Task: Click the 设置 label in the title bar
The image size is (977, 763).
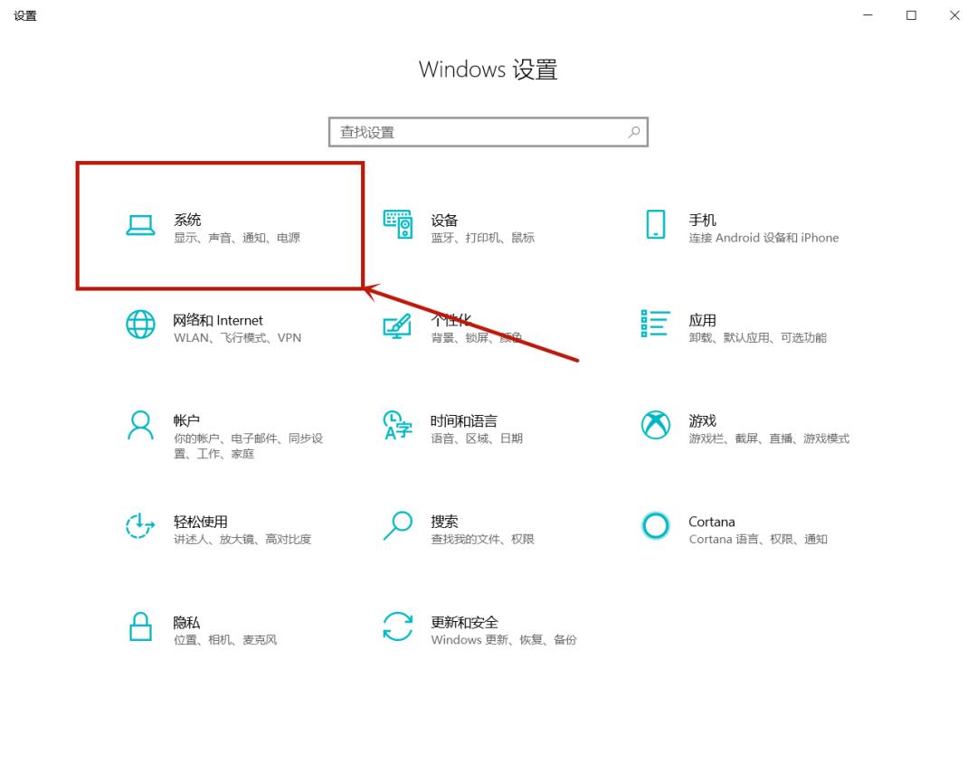Action: [24, 15]
